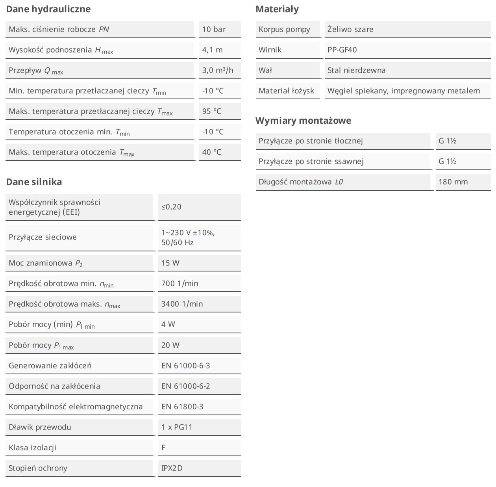Click the "Materiały" section heading
Image resolution: width=496 pixels, height=487 pixels.
(x=277, y=9)
